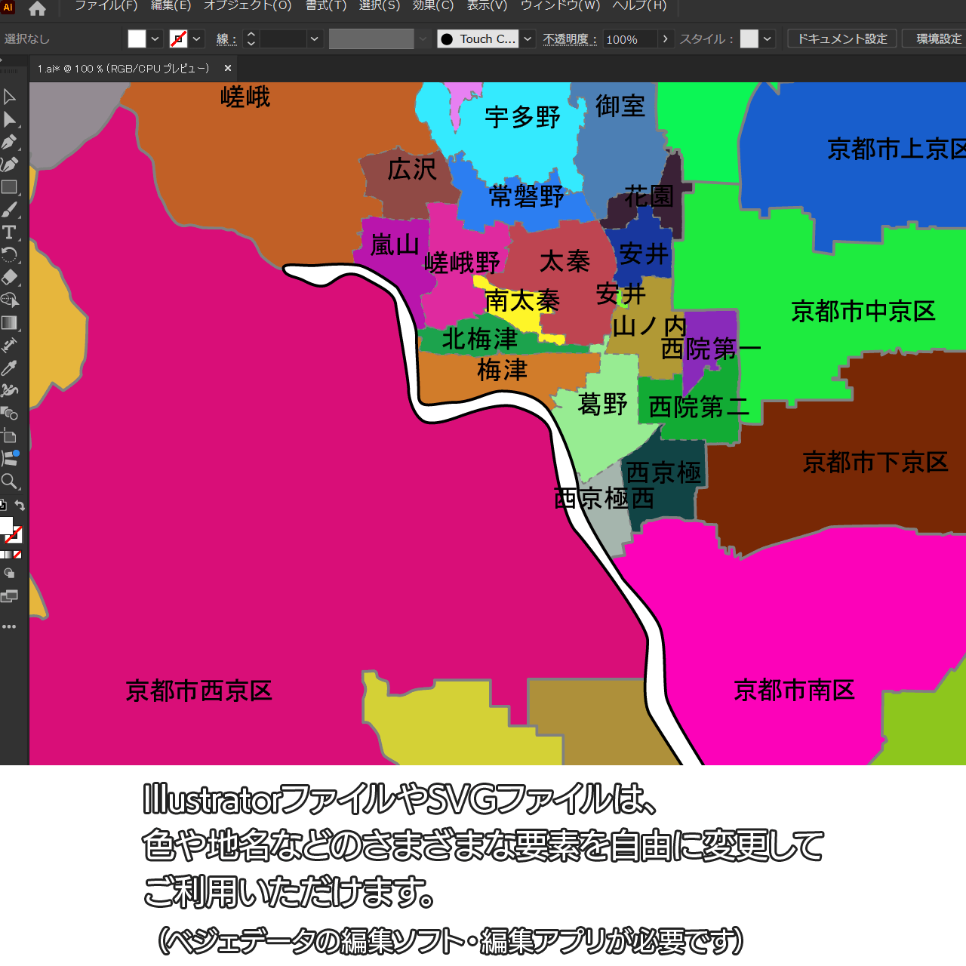Click the Home icon
Screen dimensions: 966x966
(37, 8)
